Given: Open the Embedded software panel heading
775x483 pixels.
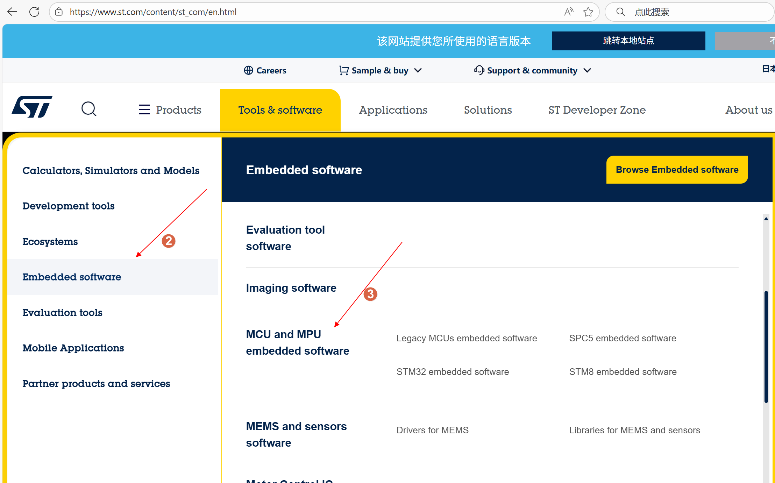Looking at the screenshot, I should pos(304,170).
